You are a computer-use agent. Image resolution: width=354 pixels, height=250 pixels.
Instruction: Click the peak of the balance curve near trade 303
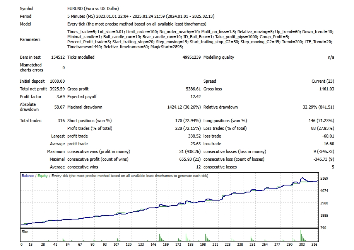coord(302,178)
